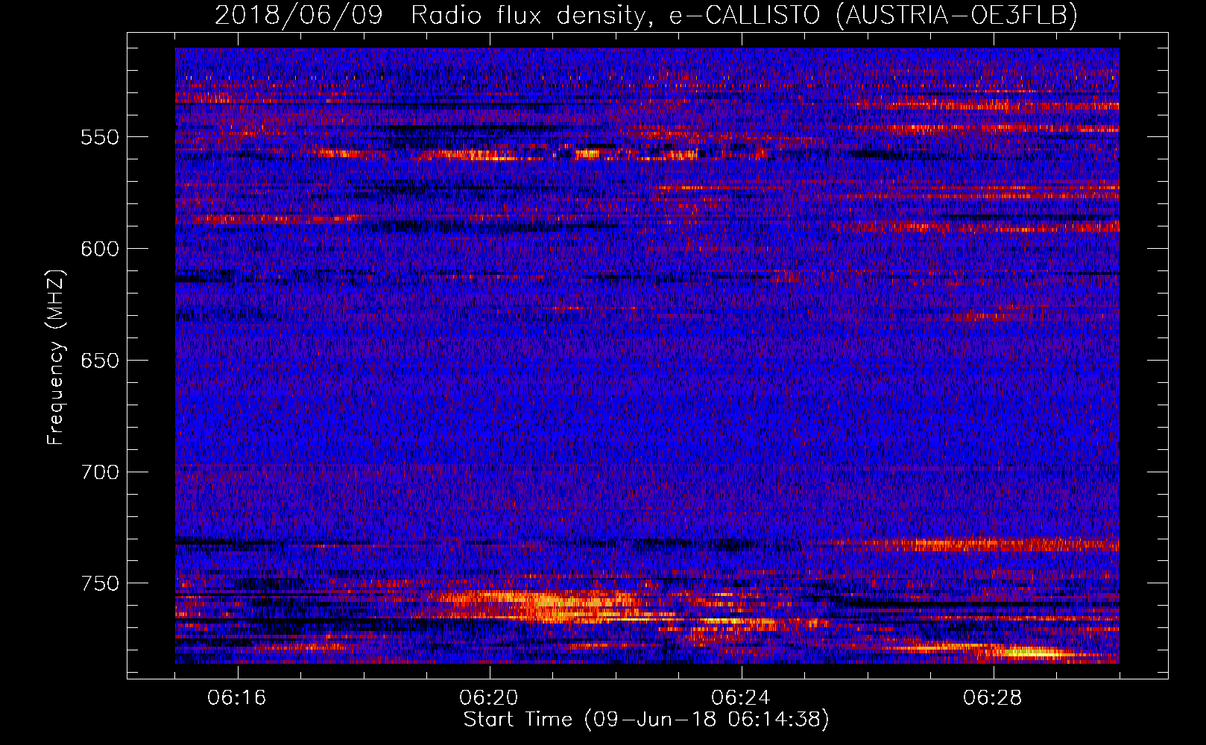Click the station name "(AUSTRIA-OE3FLB)"
Image resolution: width=1206 pixels, height=745 pixels.
pyautogui.click(x=957, y=15)
